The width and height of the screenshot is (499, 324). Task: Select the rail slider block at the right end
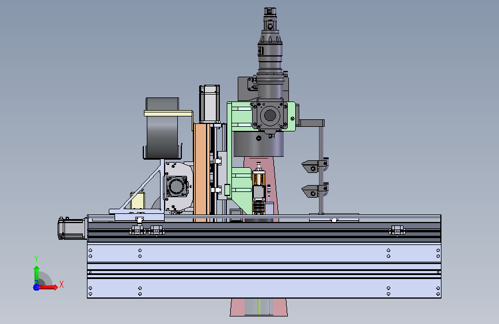(397, 230)
